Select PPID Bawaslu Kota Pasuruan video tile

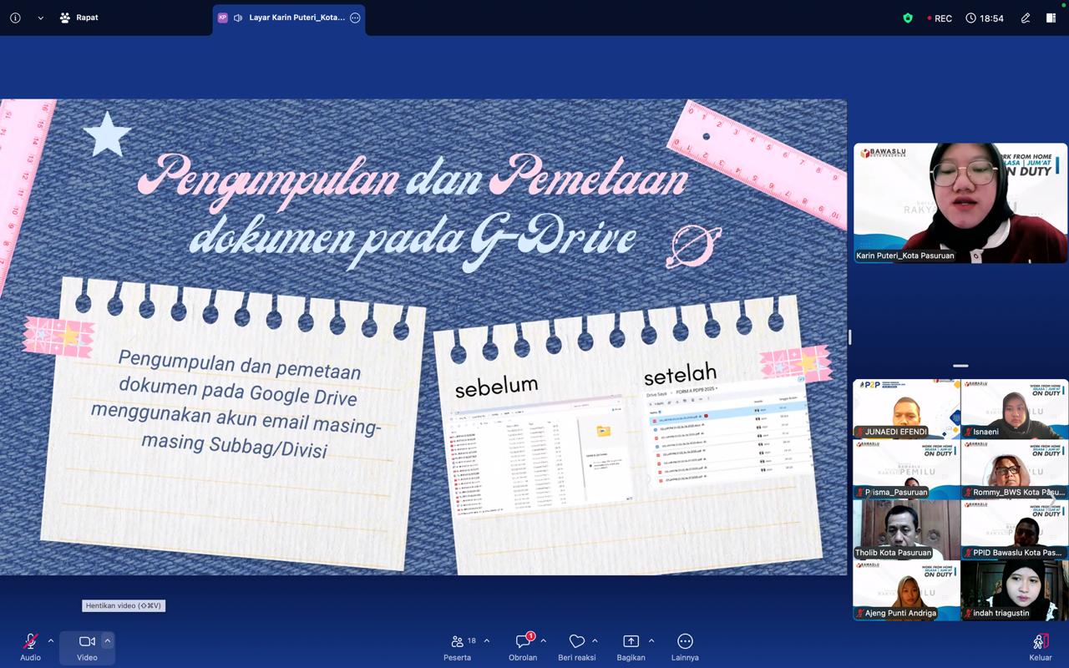(x=1014, y=529)
